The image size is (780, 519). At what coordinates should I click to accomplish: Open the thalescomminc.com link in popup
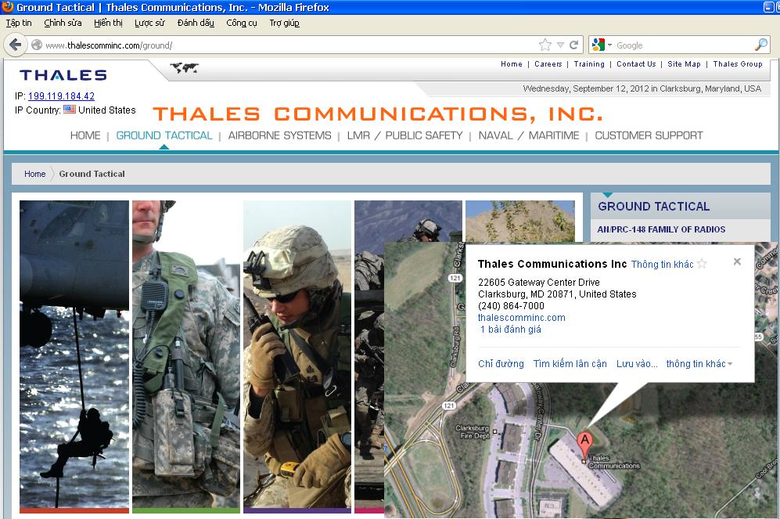[x=521, y=318]
